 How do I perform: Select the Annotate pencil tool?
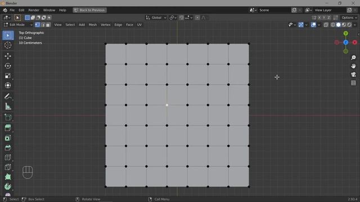tap(8, 97)
